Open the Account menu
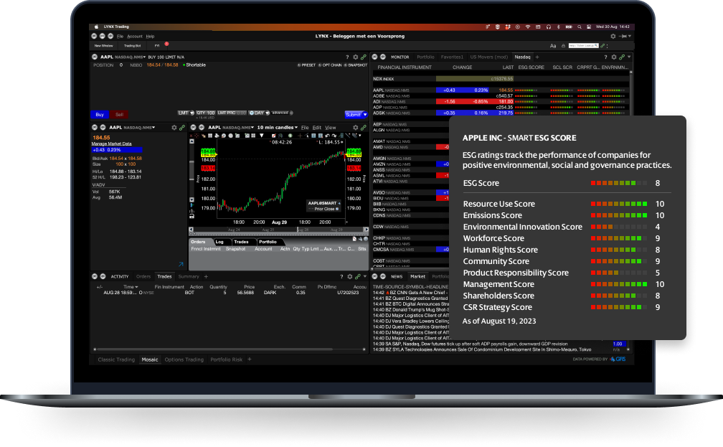 pos(135,37)
